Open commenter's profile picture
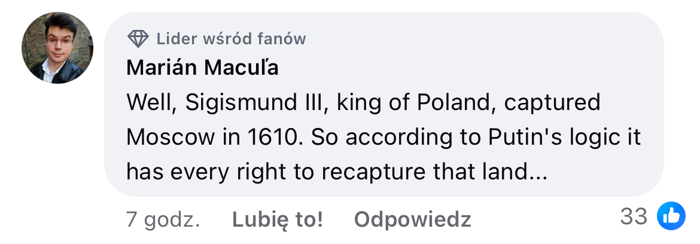700x244 pixels. tap(57, 48)
